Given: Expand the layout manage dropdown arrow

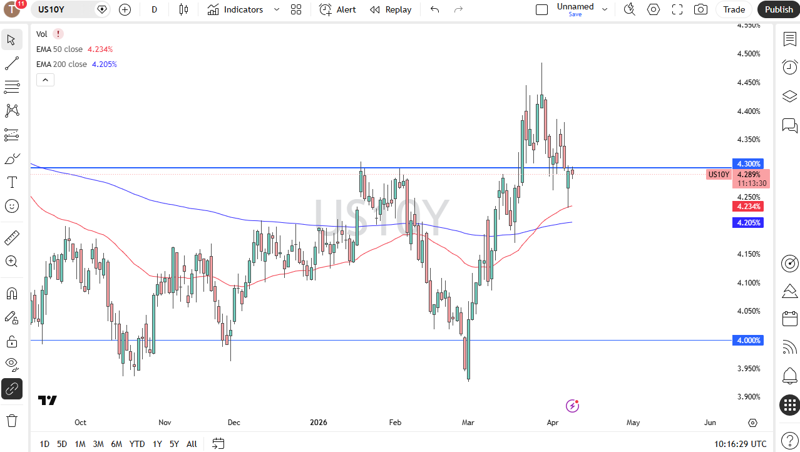Looking at the screenshot, I should click(605, 9).
